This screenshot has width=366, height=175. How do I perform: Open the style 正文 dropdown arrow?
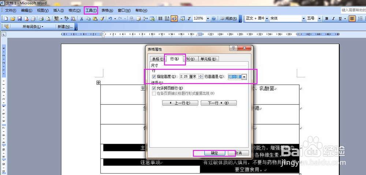(x=266, y=19)
